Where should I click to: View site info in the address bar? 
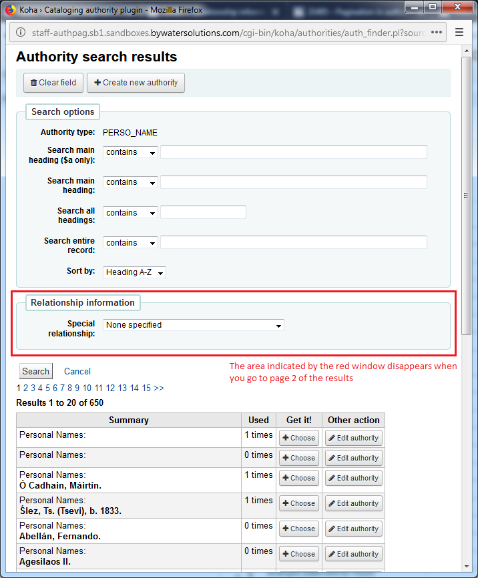21,33
